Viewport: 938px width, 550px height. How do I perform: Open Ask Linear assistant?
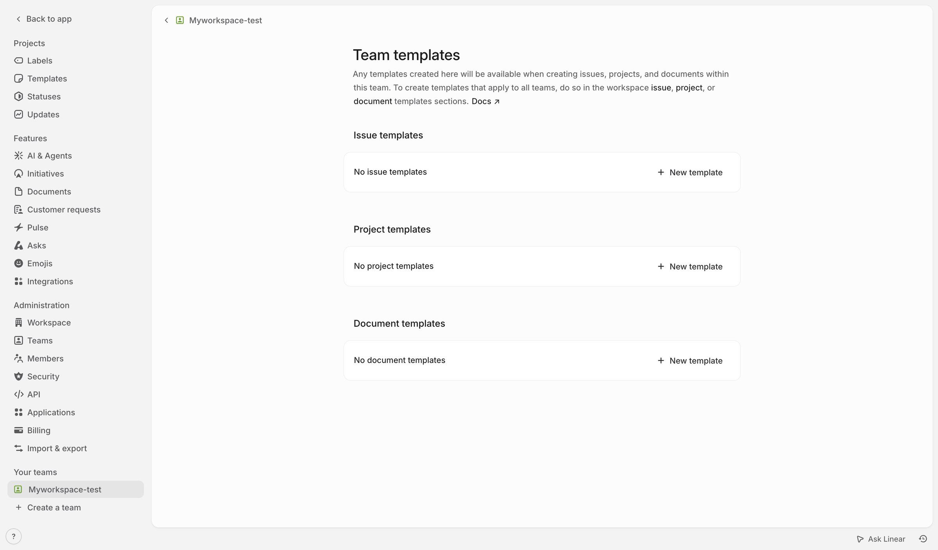coord(881,539)
